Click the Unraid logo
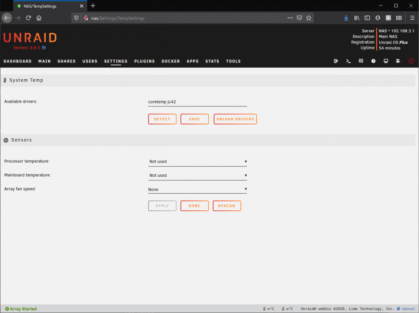 pyautogui.click(x=30, y=38)
